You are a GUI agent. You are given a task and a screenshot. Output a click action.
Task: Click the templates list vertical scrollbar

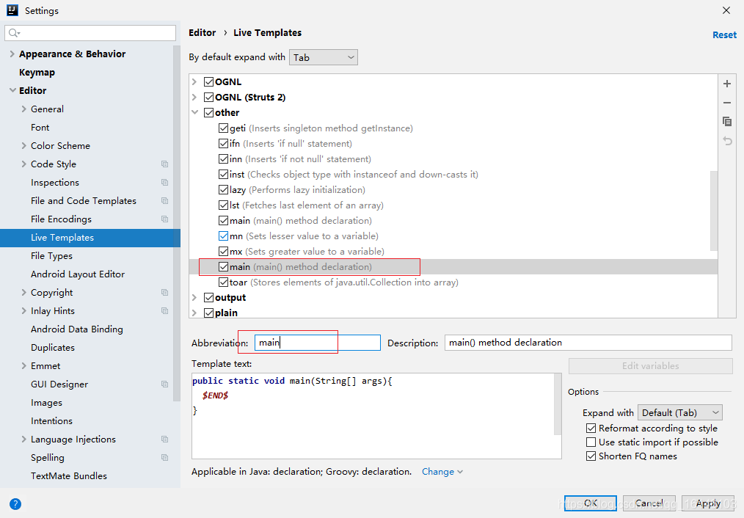tap(714, 211)
